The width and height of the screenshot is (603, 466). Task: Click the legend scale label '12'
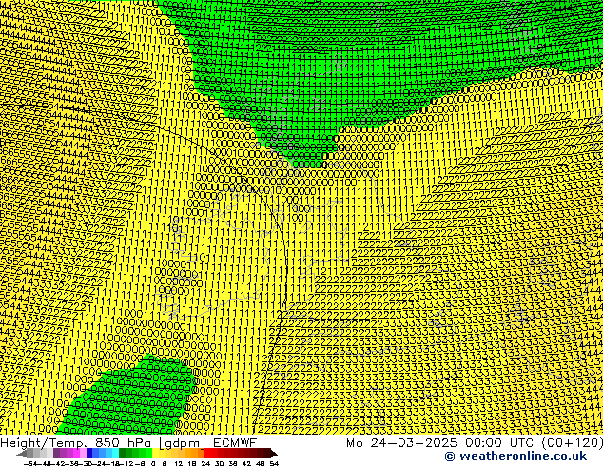179,463
